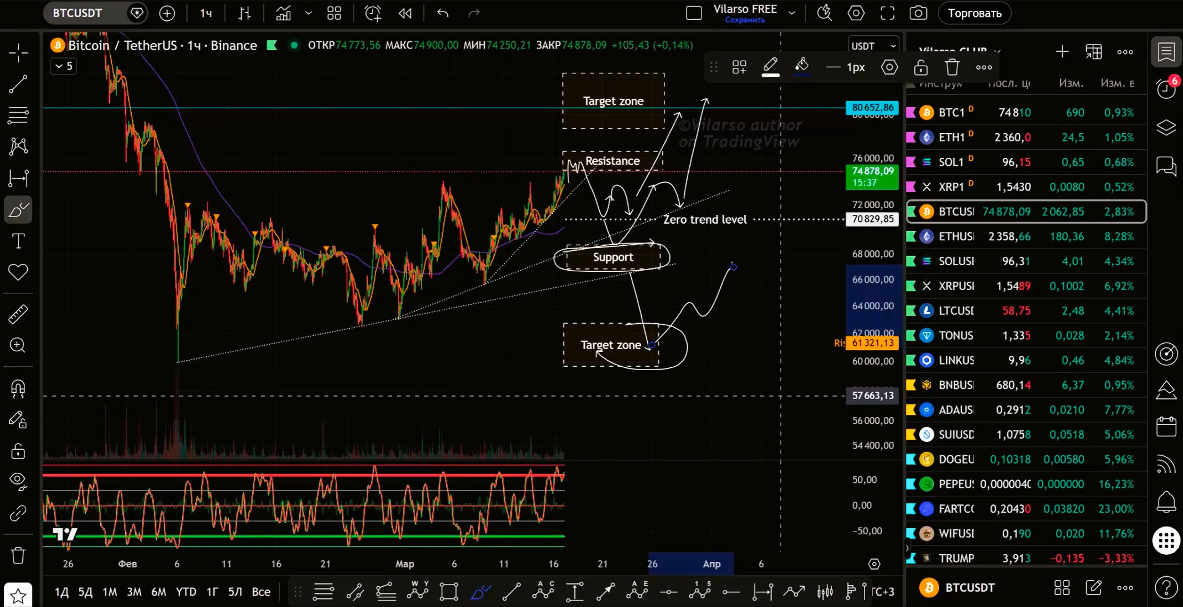
Task: Open the measure ruler tool
Action: click(x=18, y=314)
